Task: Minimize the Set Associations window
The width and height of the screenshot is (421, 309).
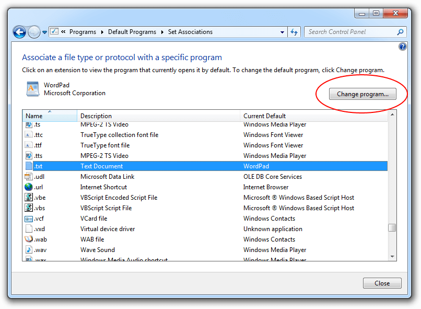Action: tap(361, 14)
